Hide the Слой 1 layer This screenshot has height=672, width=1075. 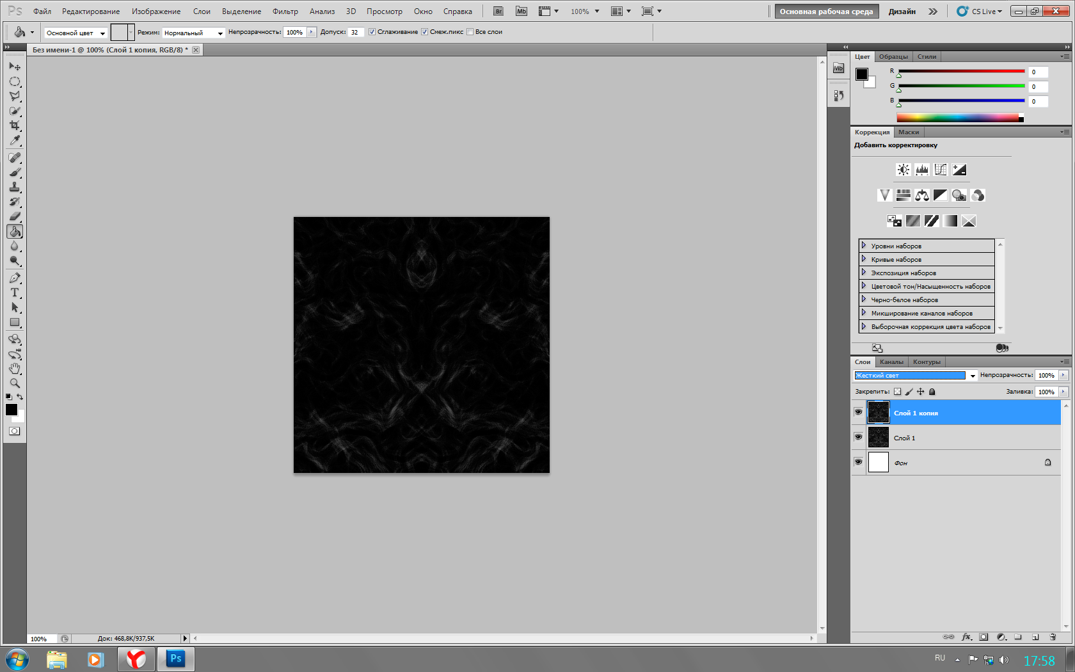tap(858, 438)
